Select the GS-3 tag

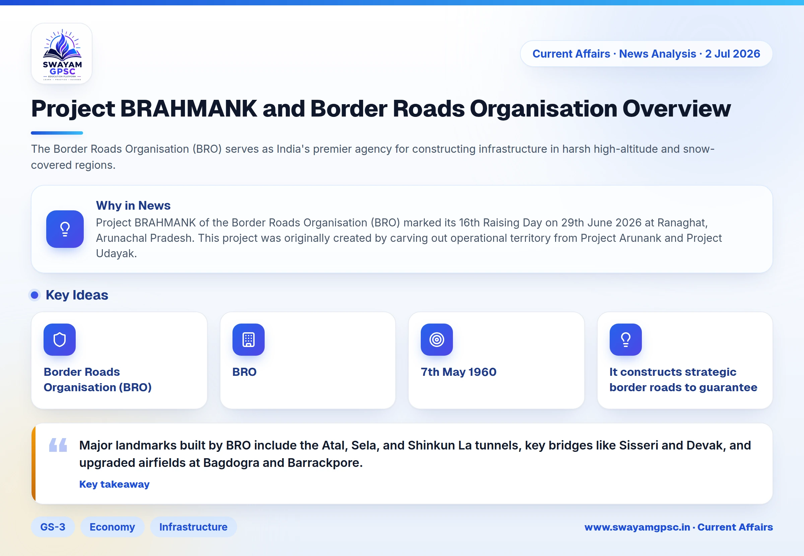(53, 527)
